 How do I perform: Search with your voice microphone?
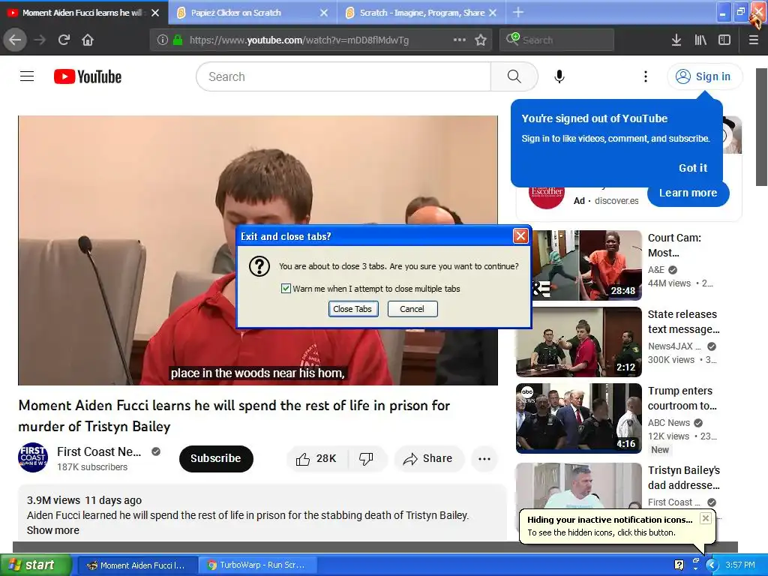coord(559,76)
